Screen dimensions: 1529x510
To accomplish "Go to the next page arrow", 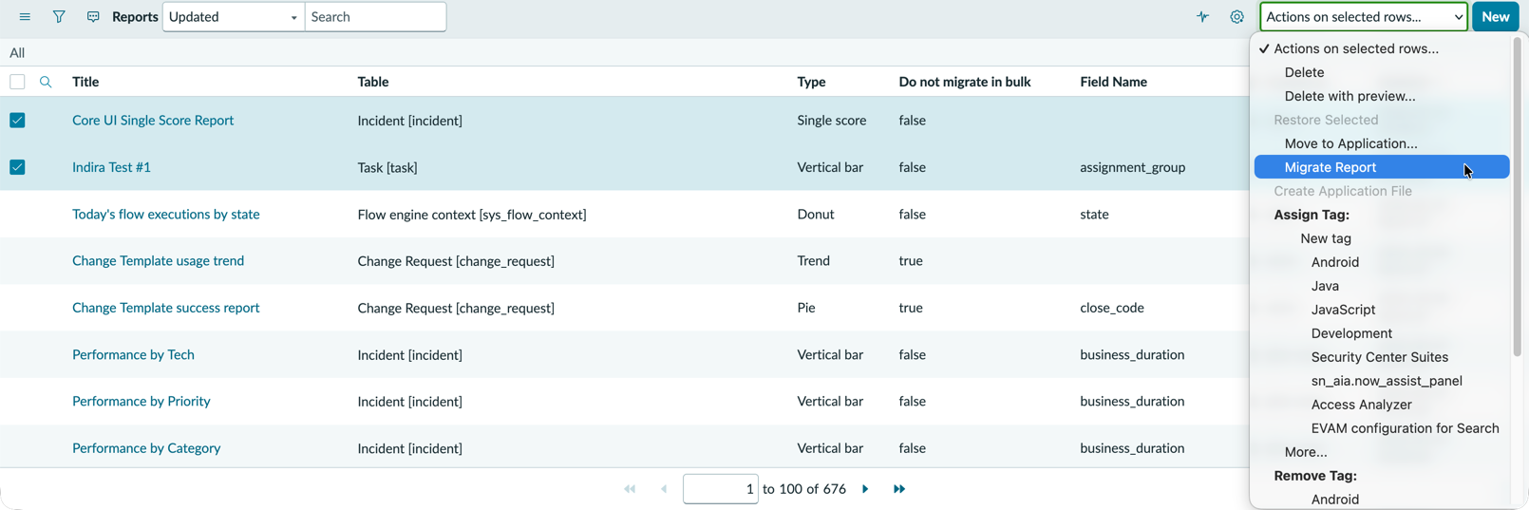I will pyautogui.click(x=865, y=489).
